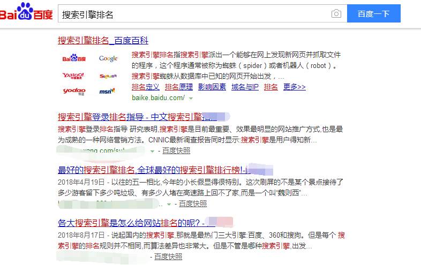Click the Sogou logo thumbnail in baike result
This screenshot has height=265, width=421.
pos(108,76)
